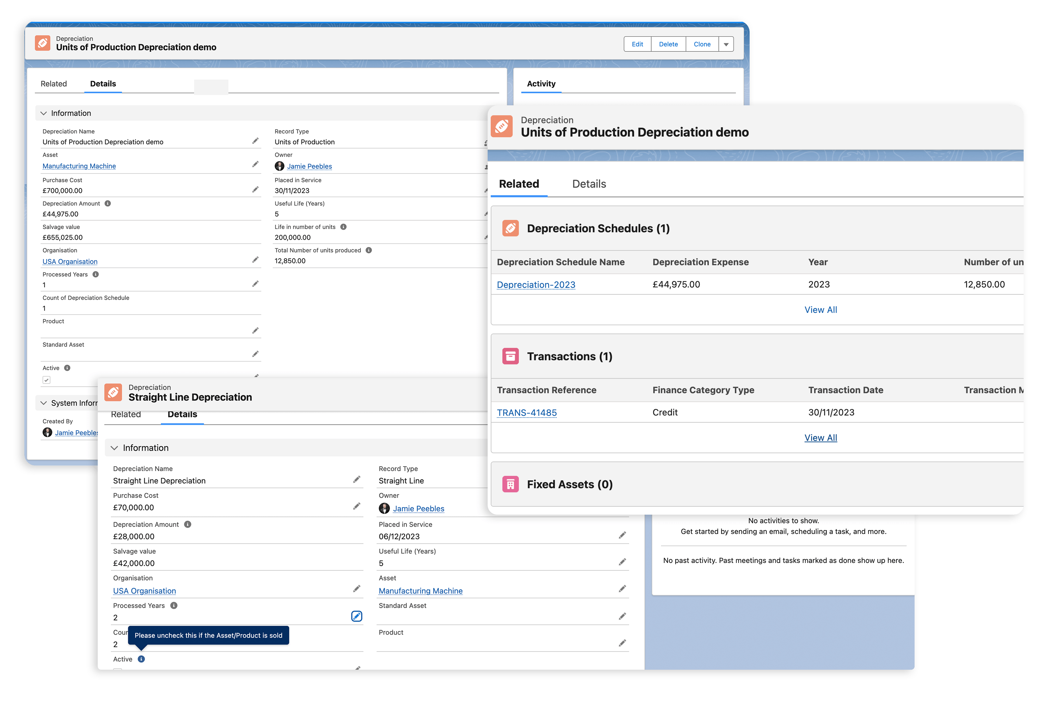
Task: Collapse the Information section on Units of Production
Action: 44,113
